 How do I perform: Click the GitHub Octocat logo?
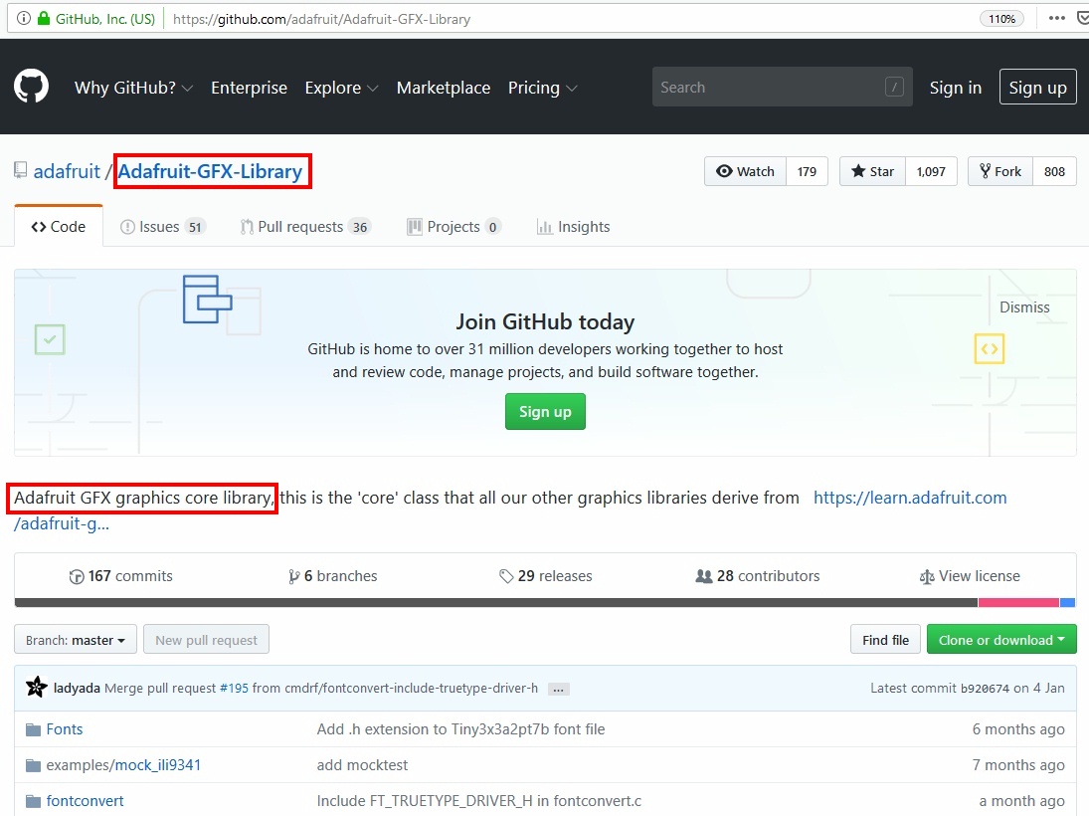31,87
